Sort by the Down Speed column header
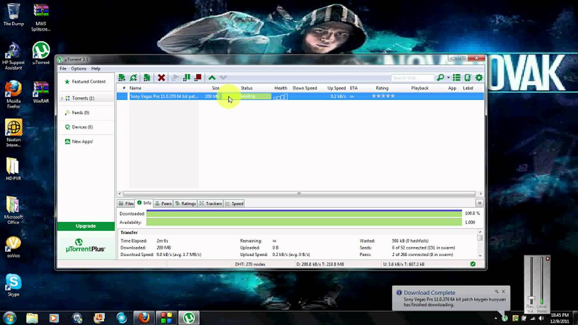 pos(305,88)
